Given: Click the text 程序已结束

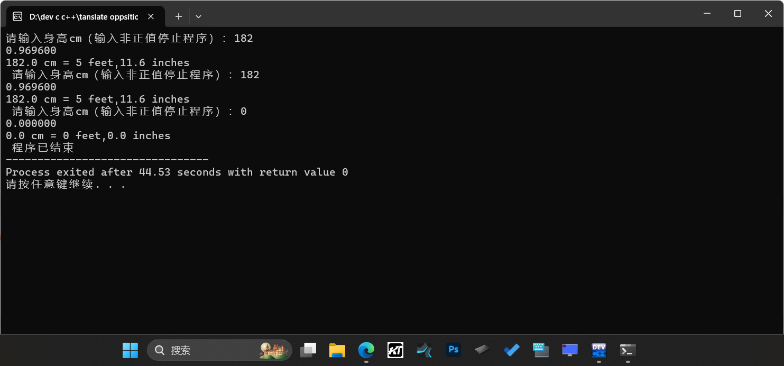Looking at the screenshot, I should tap(43, 148).
